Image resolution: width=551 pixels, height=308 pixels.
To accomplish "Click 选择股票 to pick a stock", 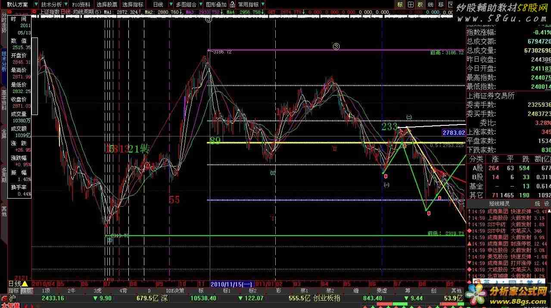I will pyautogui.click(x=107, y=4).
